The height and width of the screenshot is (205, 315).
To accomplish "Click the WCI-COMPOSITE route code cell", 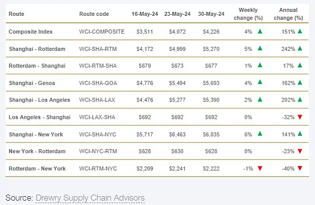I will pos(102,32).
